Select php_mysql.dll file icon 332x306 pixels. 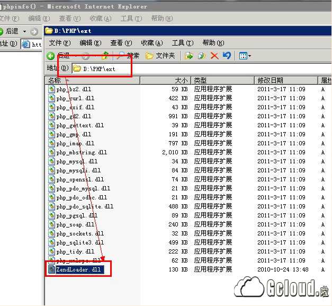51,161
